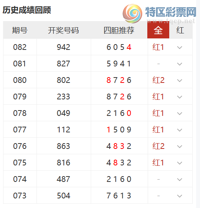Click the 特区彩票网 swirl logo

coord(132,13)
